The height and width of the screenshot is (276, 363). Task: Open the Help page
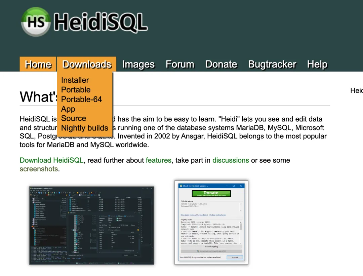pyautogui.click(x=317, y=64)
